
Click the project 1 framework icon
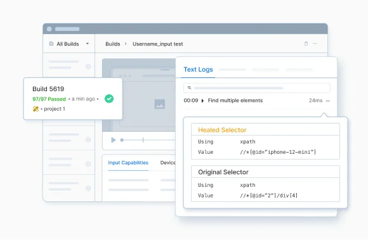coord(36,109)
